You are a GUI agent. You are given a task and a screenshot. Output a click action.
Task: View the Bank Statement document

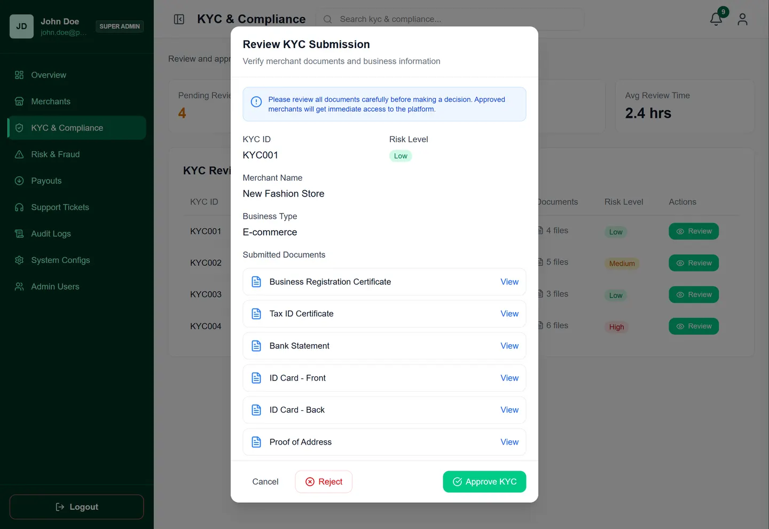click(x=509, y=346)
